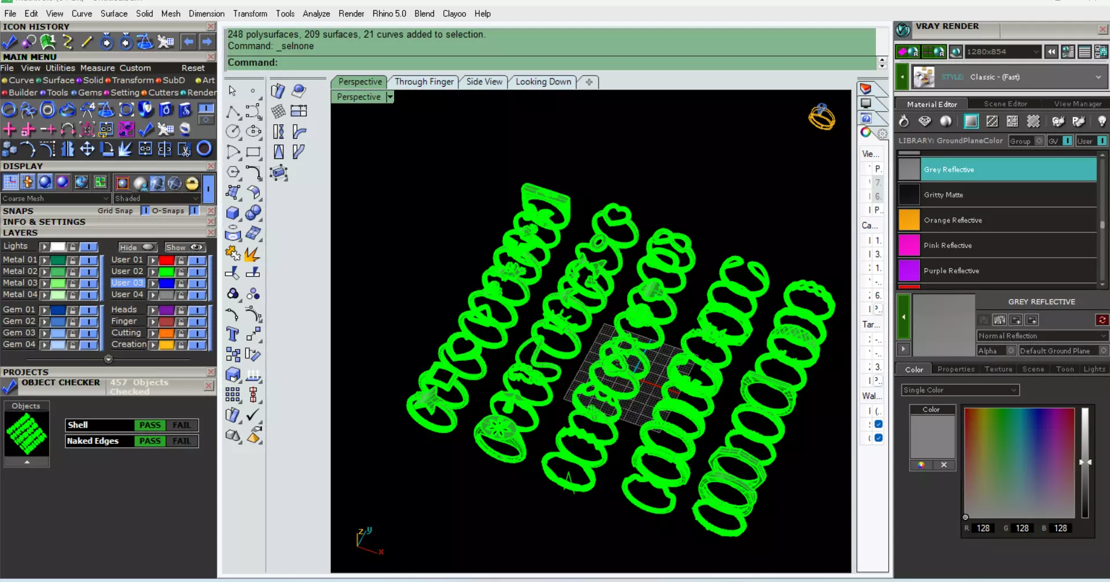Click the red refresh material icon
This screenshot has width=1110, height=582.
coord(1102,320)
